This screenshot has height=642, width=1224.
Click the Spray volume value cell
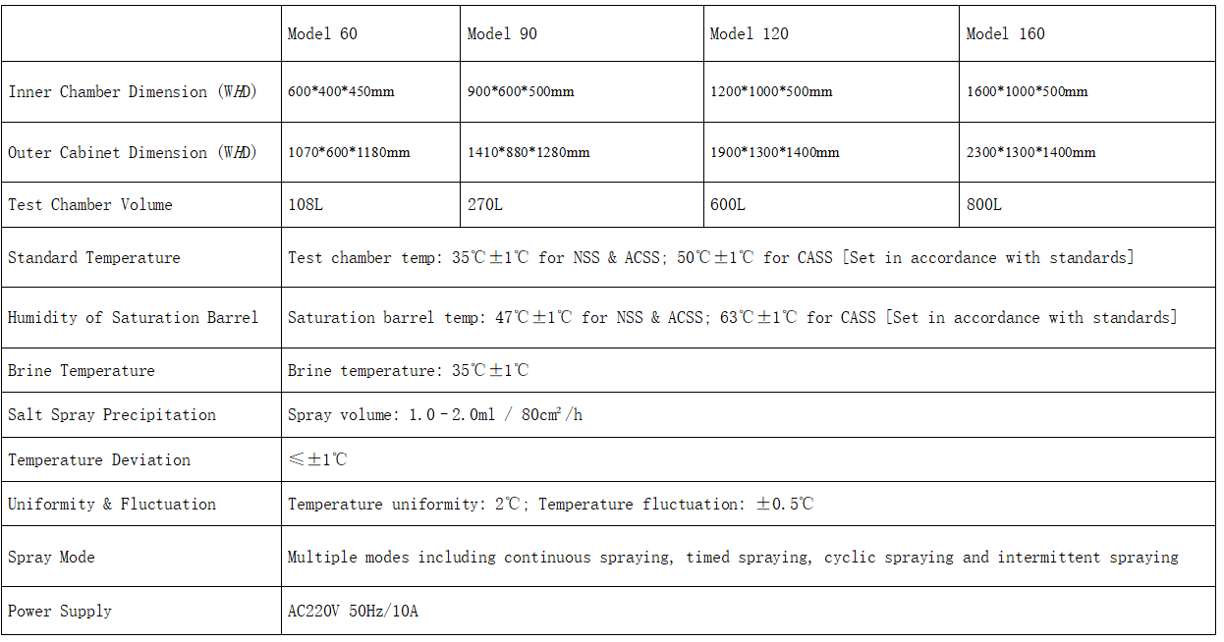click(749, 414)
